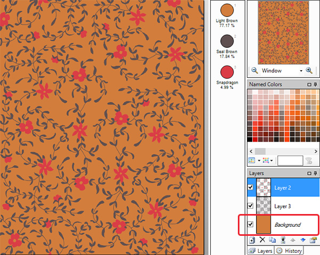Image resolution: width=320 pixels, height=255 pixels.
Task: Pick the Snapdragon red color swatch
Action: (227, 71)
